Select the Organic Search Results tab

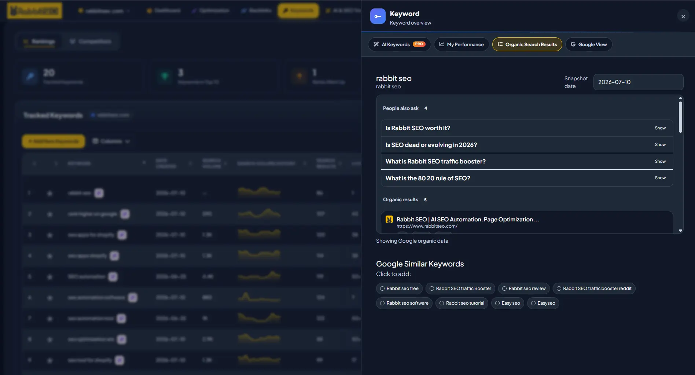pos(527,44)
